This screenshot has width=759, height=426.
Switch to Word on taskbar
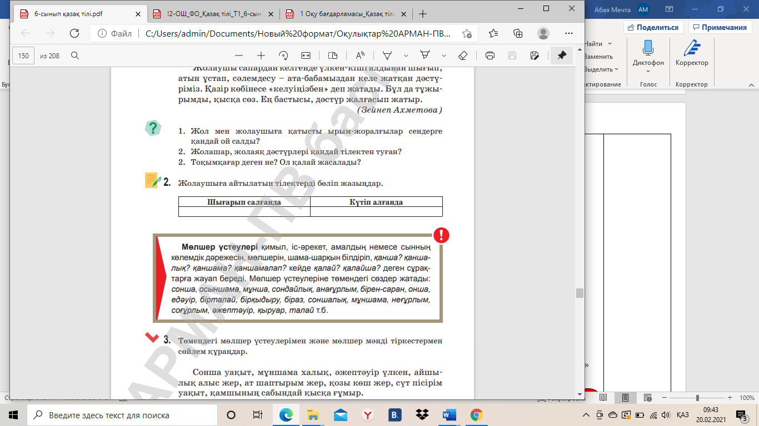[x=449, y=415]
